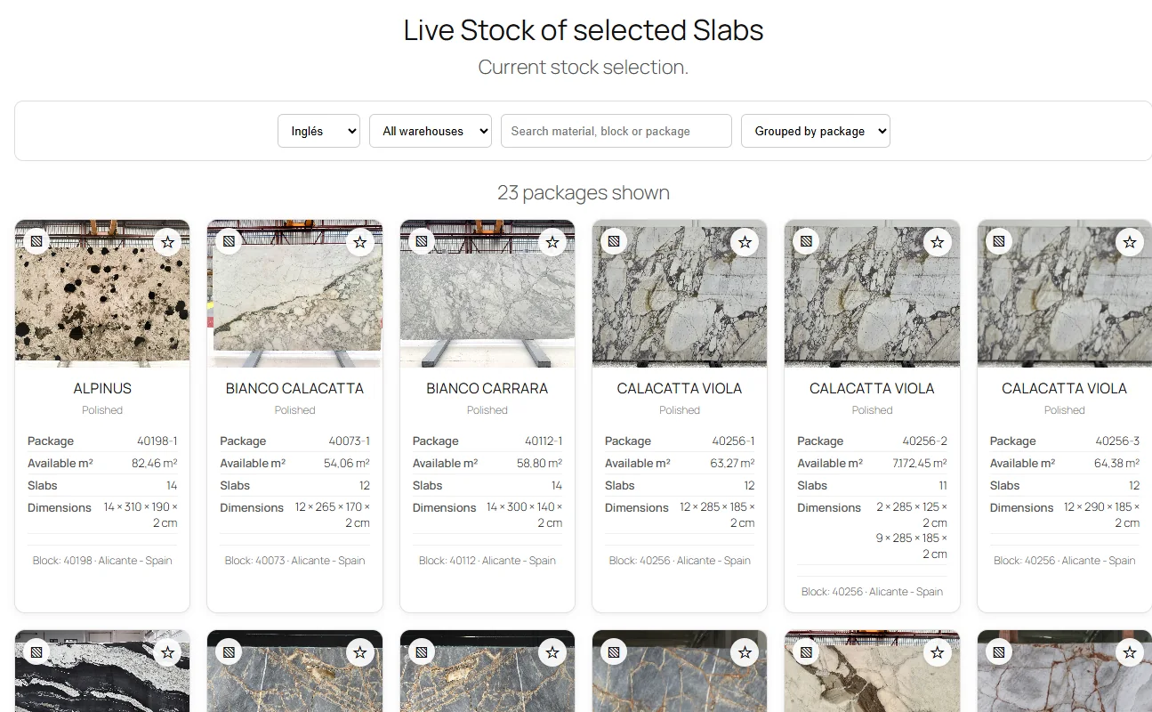
Task: Click texture icon on CALACATTA VIOLA 40256-3 card
Action: pos(999,241)
